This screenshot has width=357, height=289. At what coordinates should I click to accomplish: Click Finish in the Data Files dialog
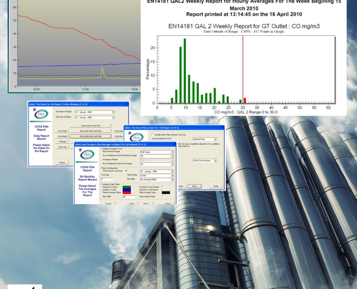click(x=216, y=186)
